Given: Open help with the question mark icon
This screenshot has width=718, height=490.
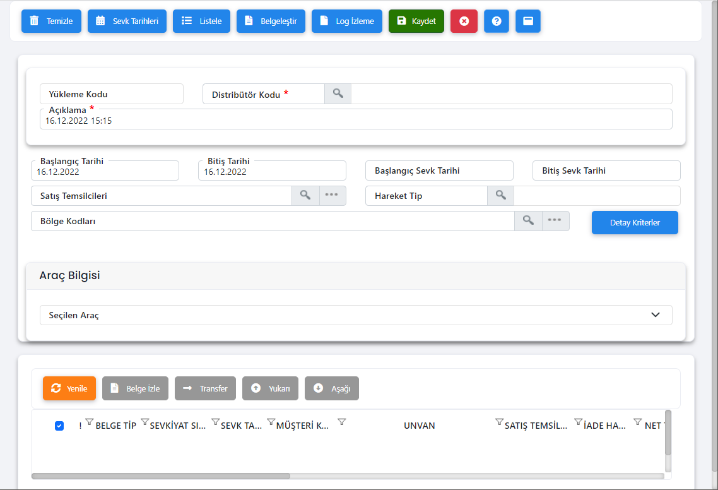Looking at the screenshot, I should [497, 21].
